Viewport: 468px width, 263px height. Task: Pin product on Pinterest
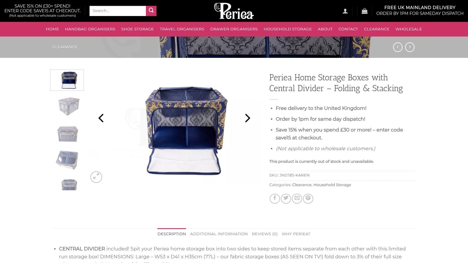click(x=308, y=198)
